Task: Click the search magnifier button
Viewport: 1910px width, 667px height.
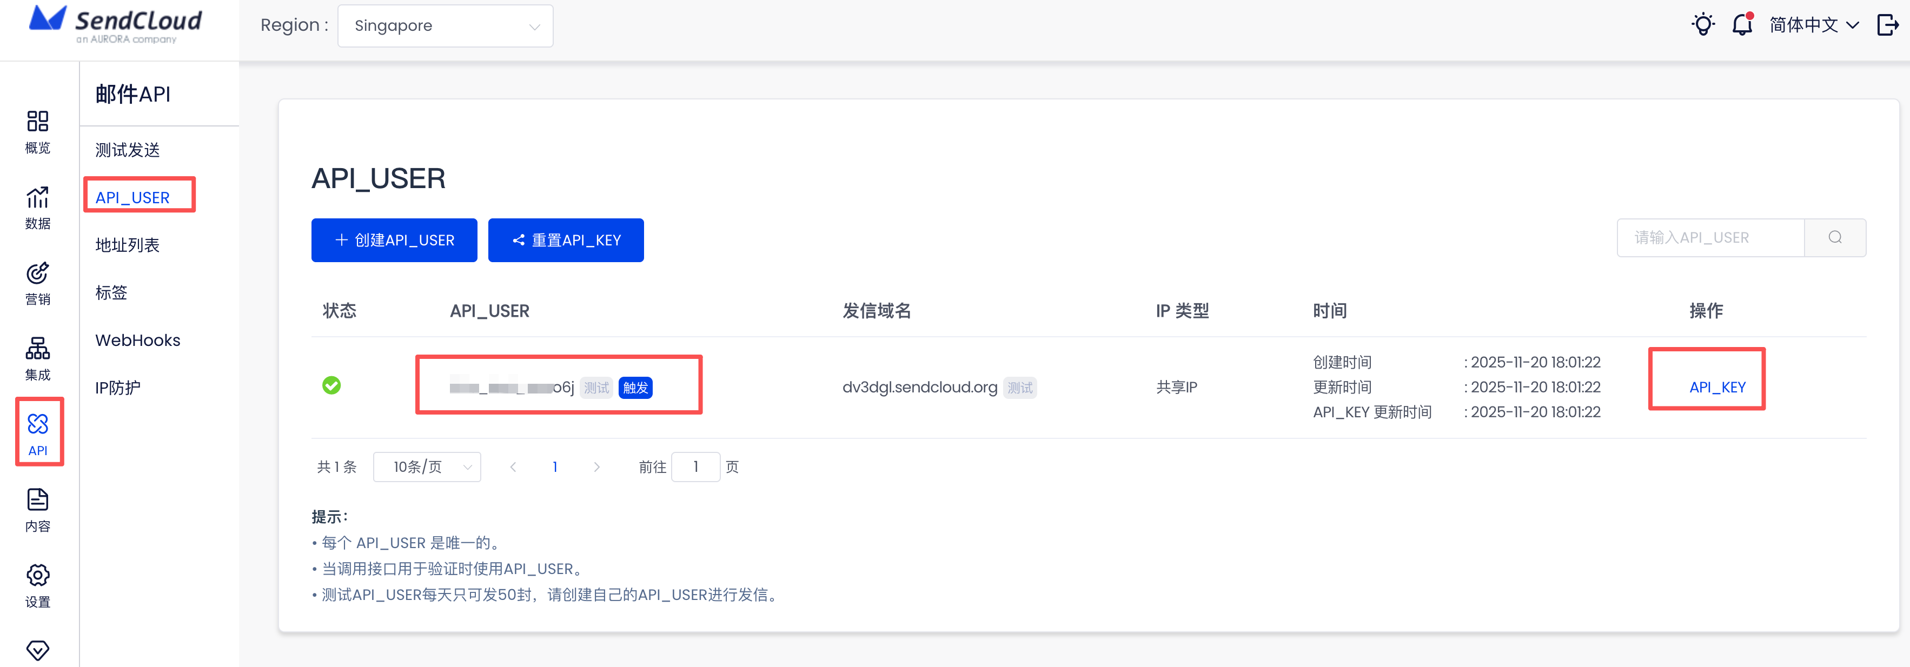Action: [x=1834, y=238]
